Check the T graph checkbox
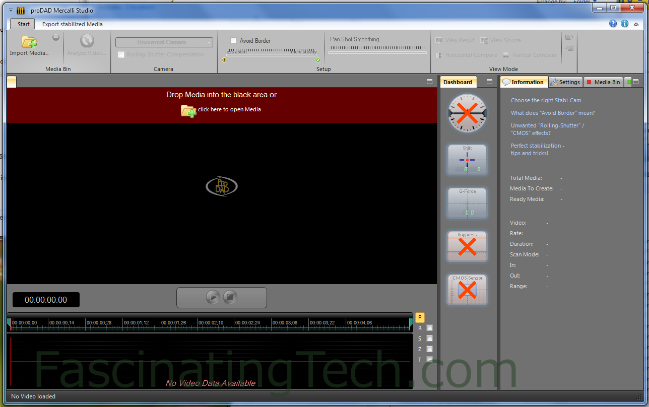 click(x=430, y=359)
